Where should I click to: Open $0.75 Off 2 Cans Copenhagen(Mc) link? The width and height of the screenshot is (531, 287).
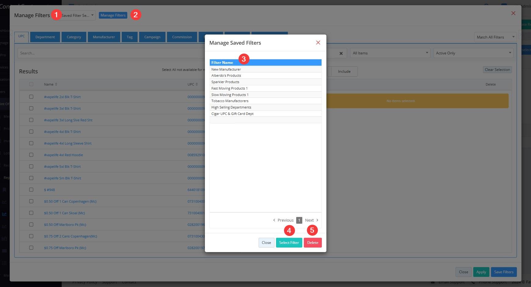(70, 236)
